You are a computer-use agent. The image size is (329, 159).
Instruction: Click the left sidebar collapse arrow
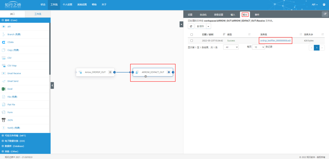52,85
